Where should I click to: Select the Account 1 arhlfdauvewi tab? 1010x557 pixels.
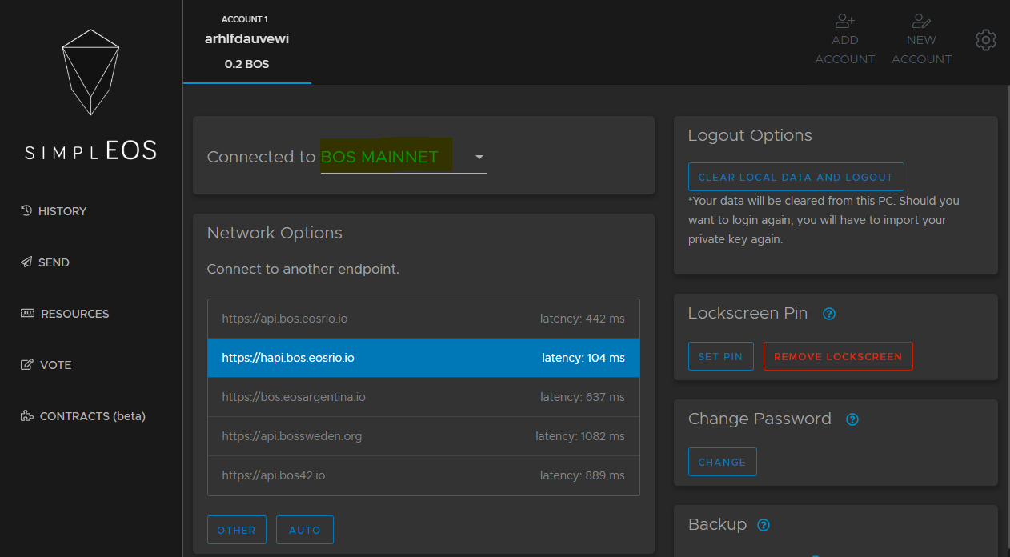(x=246, y=42)
